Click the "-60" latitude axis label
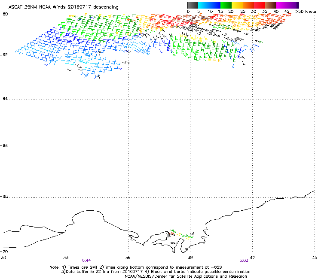This screenshot has width=318, height=279. [x=4, y=14]
